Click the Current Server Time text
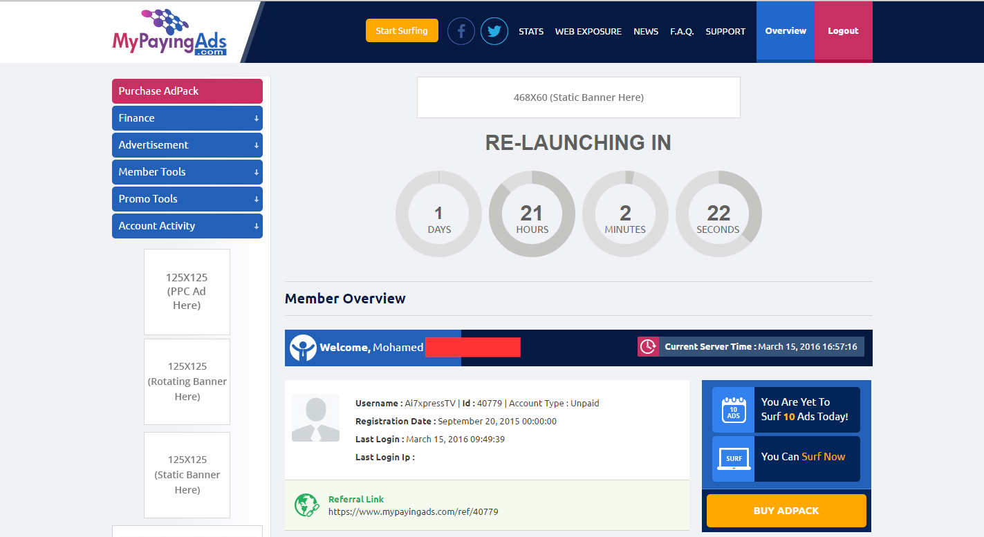Screen dimensions: 984x537 pyautogui.click(x=761, y=347)
